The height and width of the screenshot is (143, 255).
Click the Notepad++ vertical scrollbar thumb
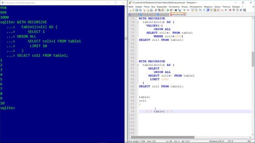pos(253,59)
